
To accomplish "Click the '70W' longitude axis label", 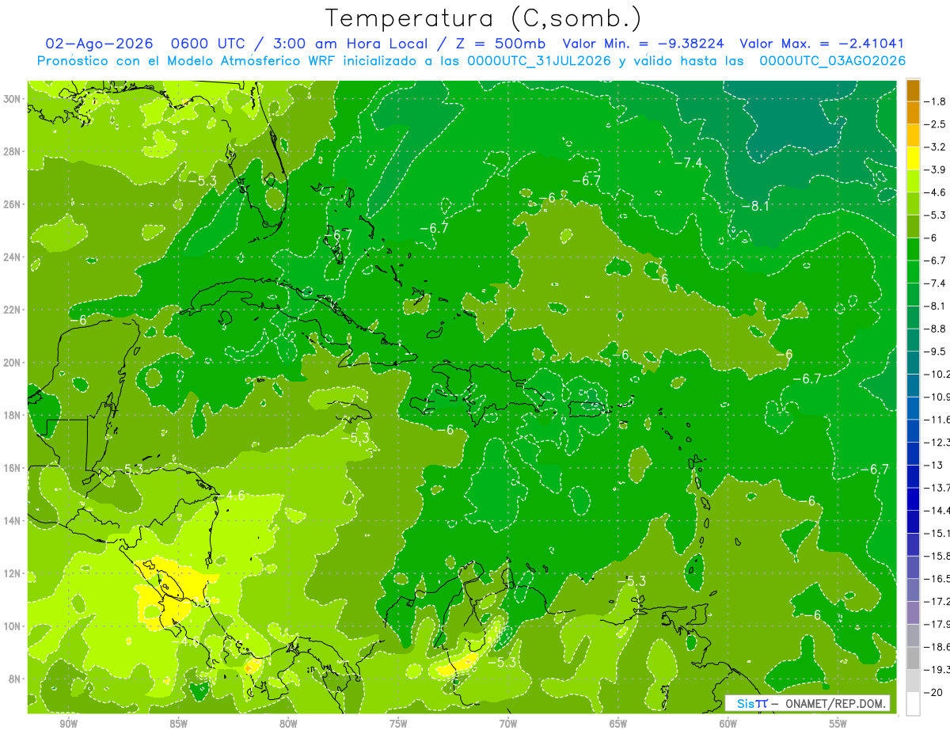I will coord(508,724).
